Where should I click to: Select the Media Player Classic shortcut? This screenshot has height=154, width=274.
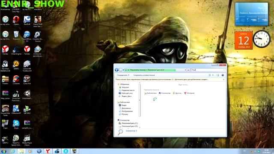click(x=27, y=140)
